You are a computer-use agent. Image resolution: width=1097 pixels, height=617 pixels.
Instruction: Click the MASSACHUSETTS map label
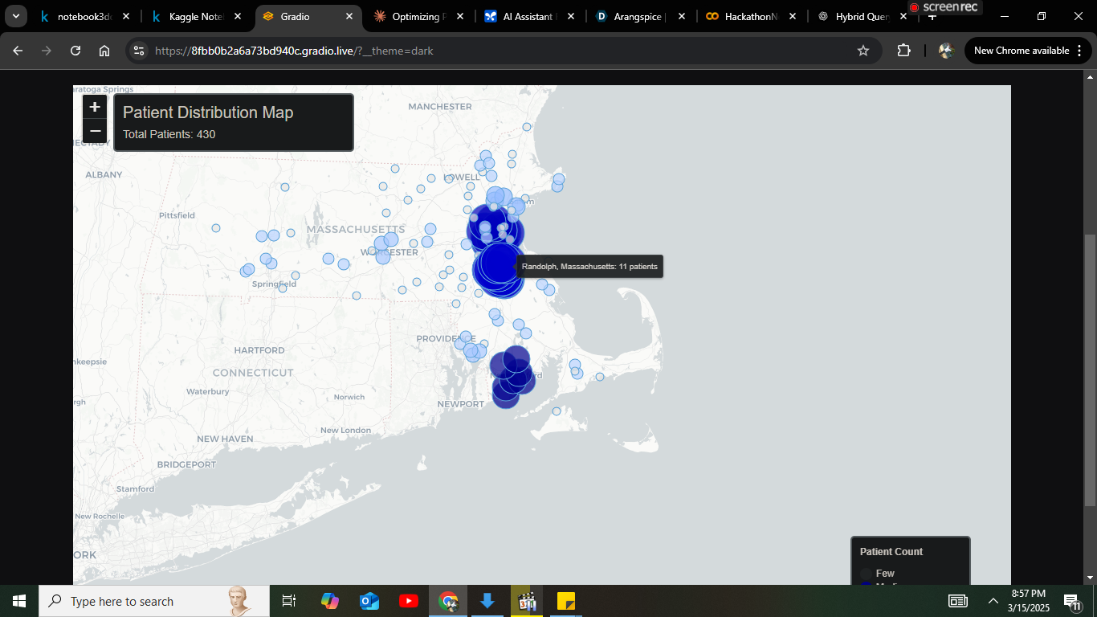point(356,230)
